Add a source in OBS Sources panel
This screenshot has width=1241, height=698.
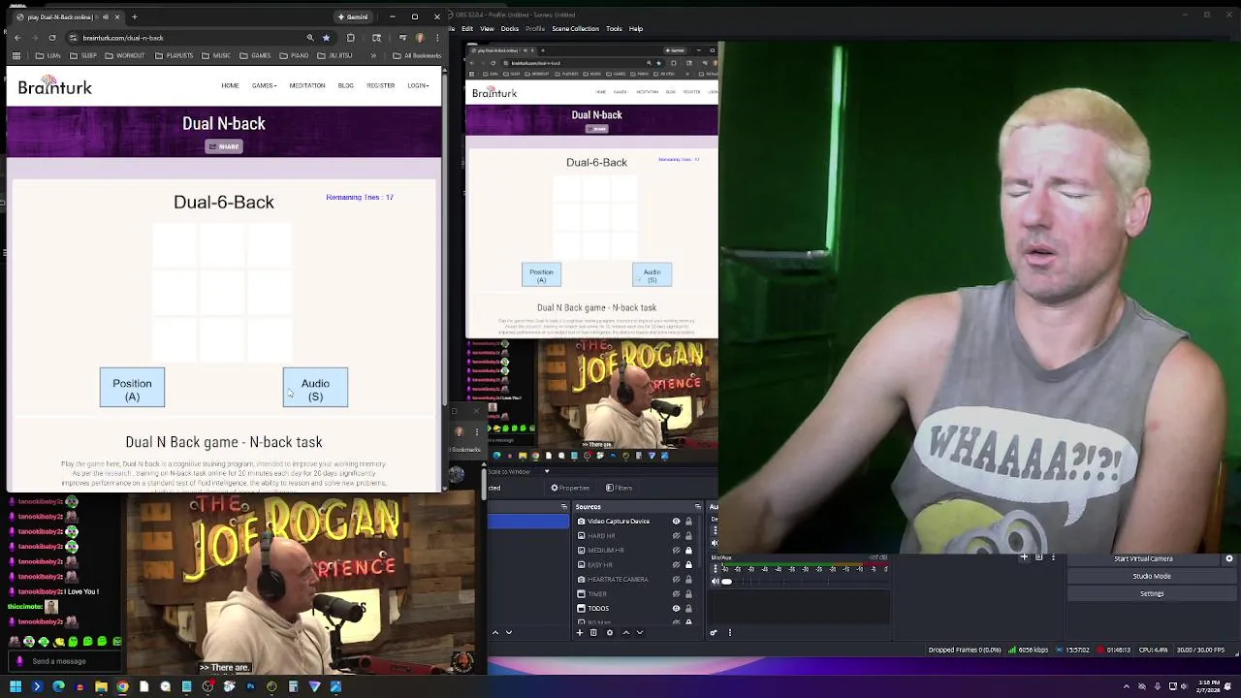tap(580, 632)
